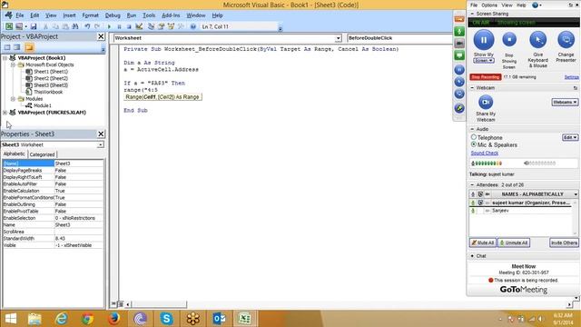Open the Webcams dropdown
The height and width of the screenshot is (327, 581).
565,102
